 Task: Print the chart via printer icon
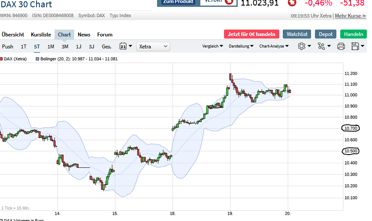click(x=341, y=46)
